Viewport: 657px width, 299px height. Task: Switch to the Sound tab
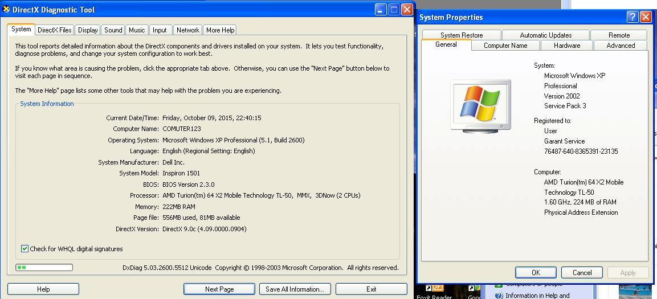[113, 30]
